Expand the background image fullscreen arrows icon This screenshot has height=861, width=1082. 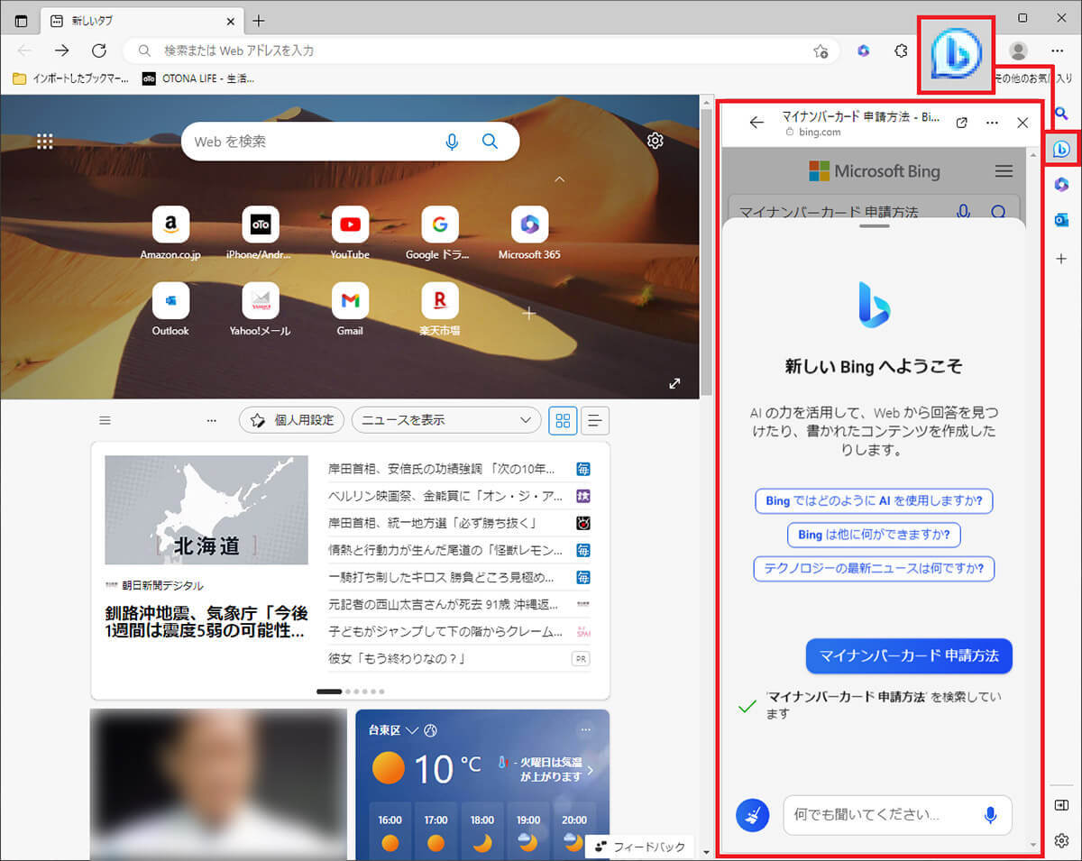pos(674,383)
